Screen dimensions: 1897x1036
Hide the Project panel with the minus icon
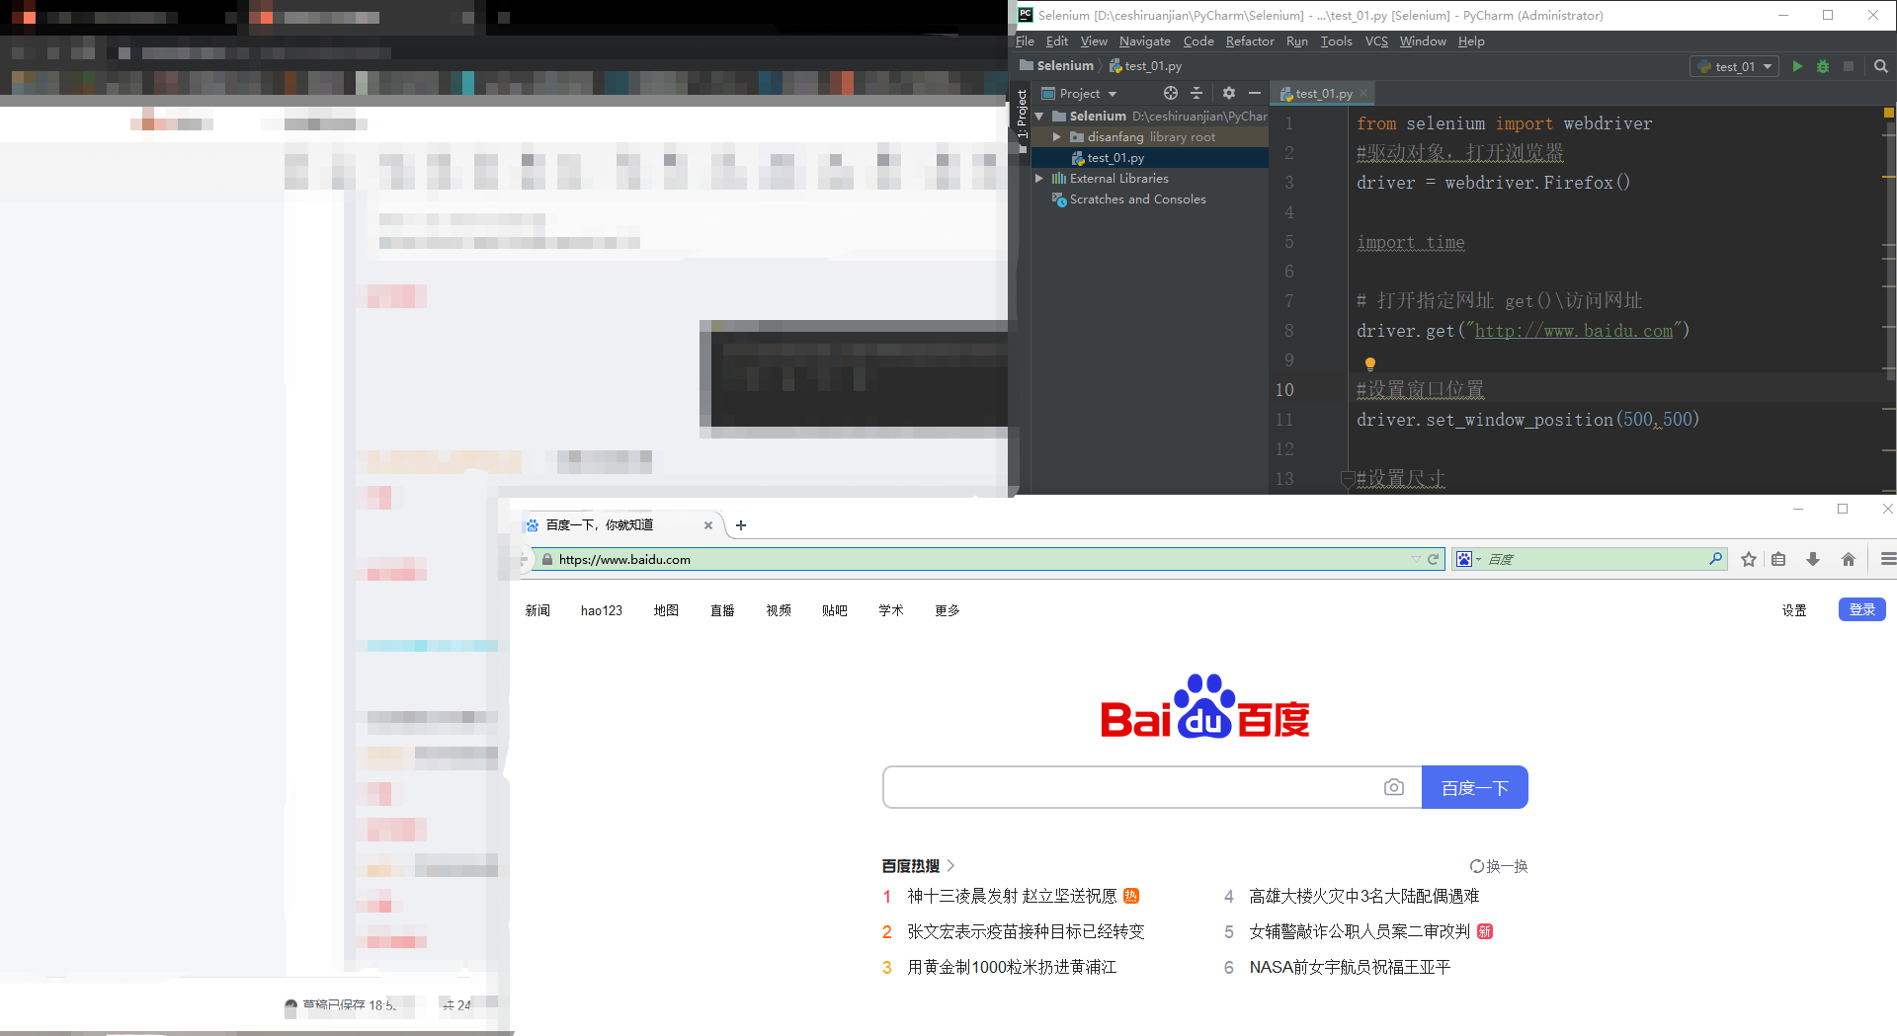1255,93
